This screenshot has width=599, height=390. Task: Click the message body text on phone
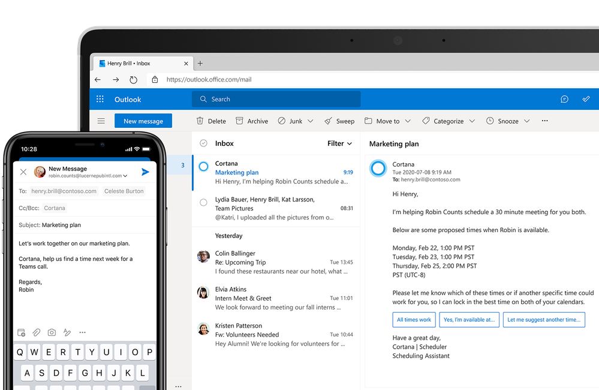pos(76,266)
